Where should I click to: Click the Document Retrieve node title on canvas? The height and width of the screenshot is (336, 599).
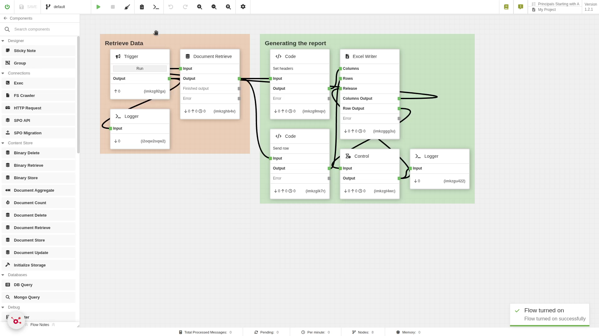[213, 56]
